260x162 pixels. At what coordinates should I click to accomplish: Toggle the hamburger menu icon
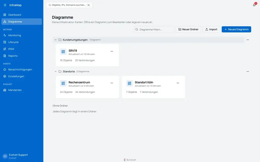5,5
